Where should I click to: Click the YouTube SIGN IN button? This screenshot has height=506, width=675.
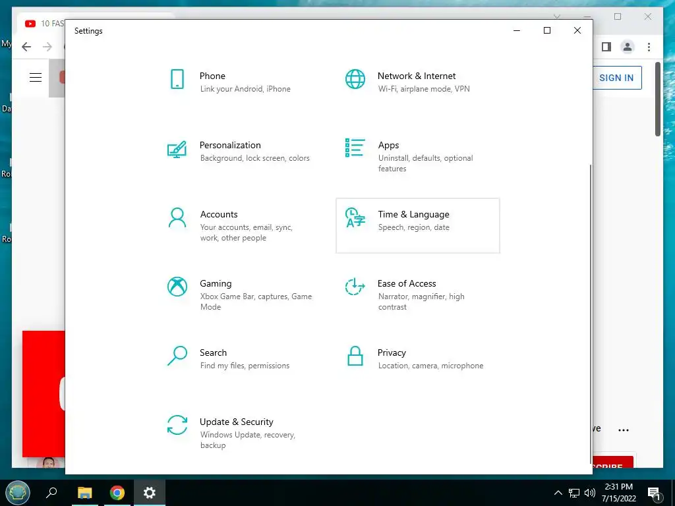(x=616, y=78)
